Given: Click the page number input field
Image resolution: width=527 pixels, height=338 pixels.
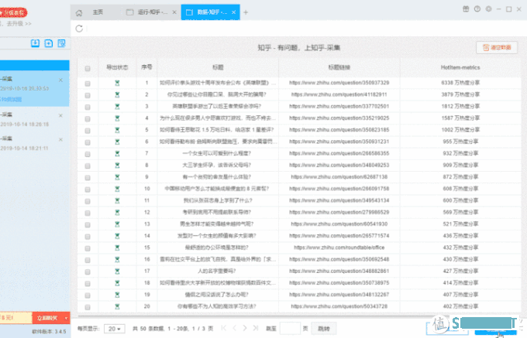Looking at the screenshot, I should pos(290,329).
